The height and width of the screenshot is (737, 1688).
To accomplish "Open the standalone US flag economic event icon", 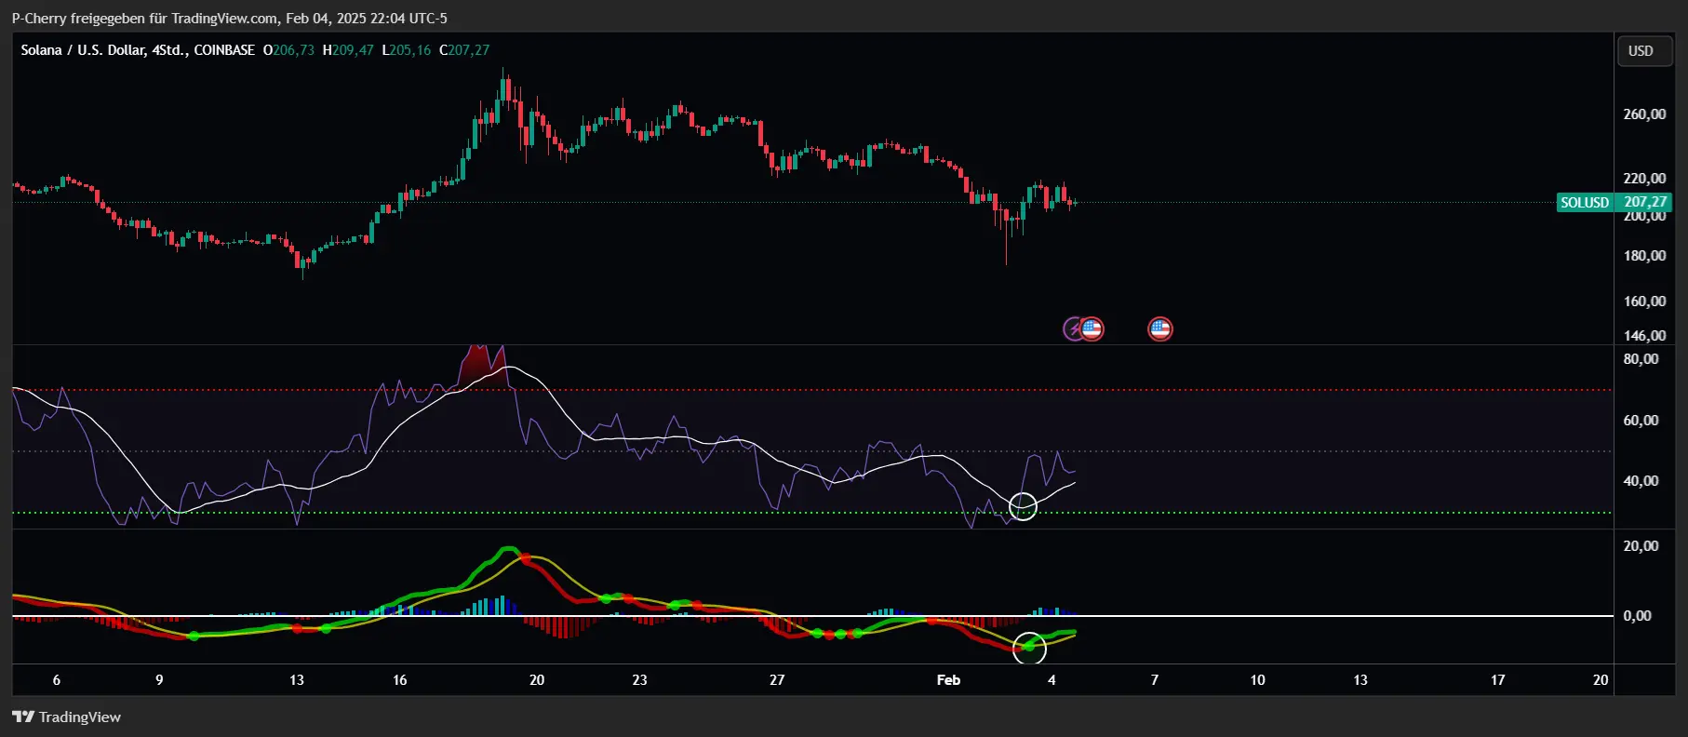I will click(1159, 328).
